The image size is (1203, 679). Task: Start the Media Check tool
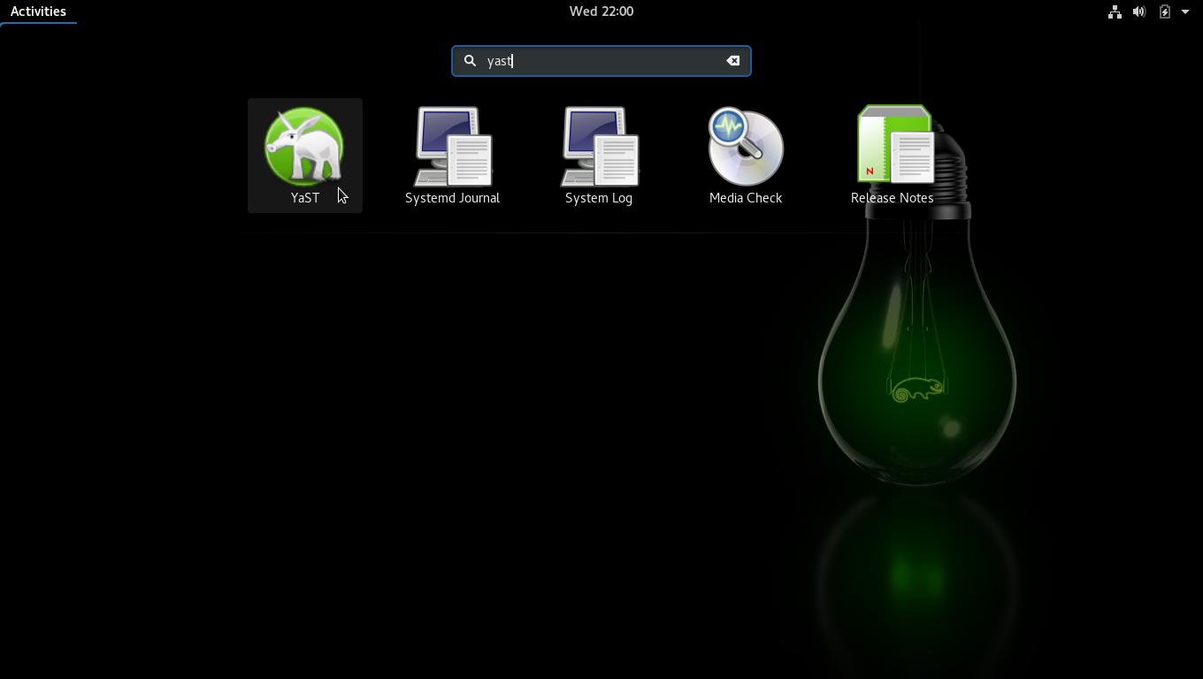(746, 156)
